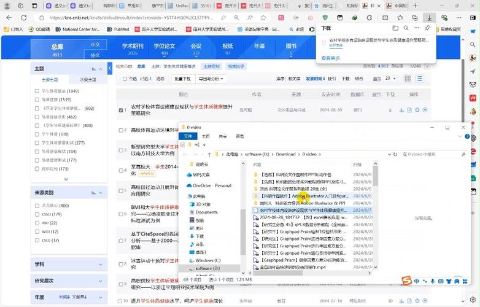Click the Sogou input method icon
Viewport: 480px width, 307px height.
point(406,281)
